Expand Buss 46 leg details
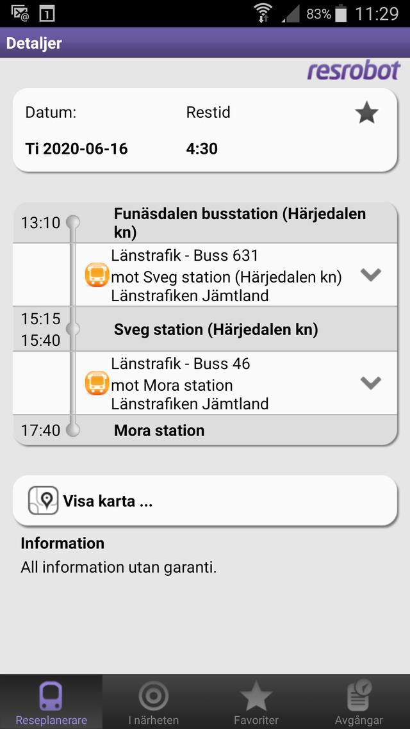 click(370, 383)
